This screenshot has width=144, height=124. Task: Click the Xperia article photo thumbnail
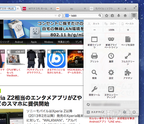[x=12, y=116]
